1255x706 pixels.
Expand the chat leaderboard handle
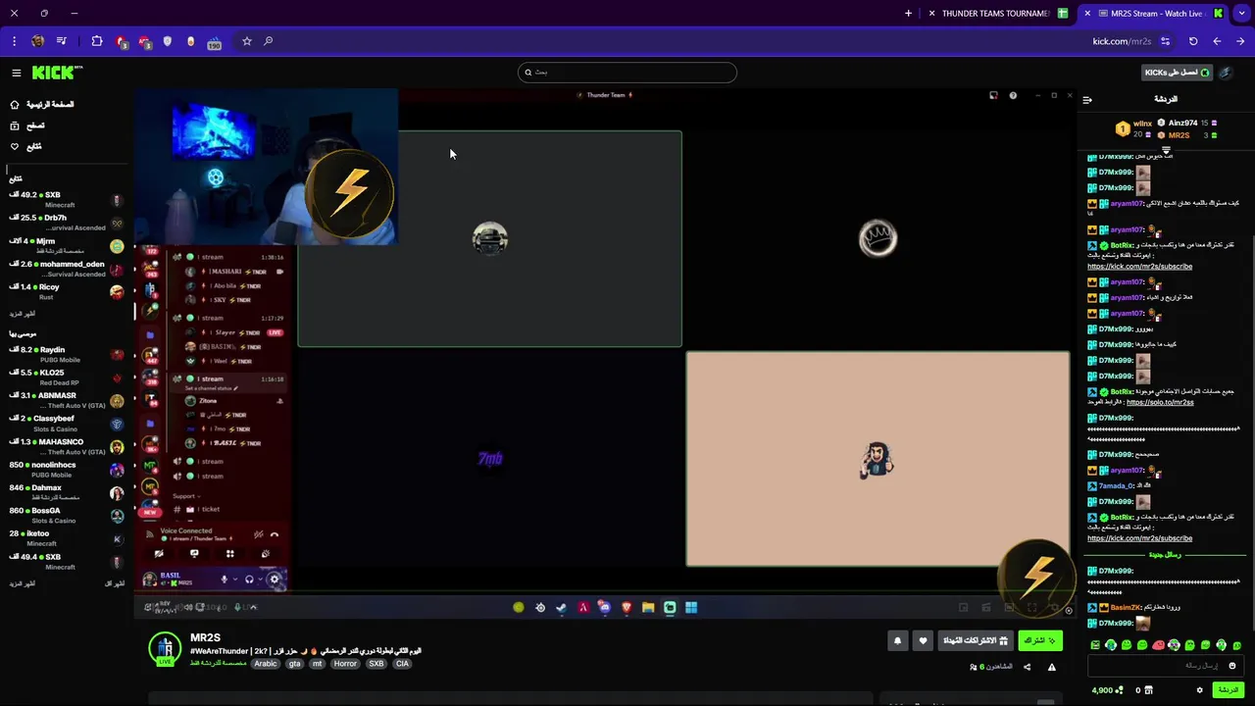1166,150
